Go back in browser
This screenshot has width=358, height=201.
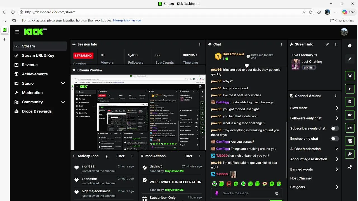(x=4, y=12)
